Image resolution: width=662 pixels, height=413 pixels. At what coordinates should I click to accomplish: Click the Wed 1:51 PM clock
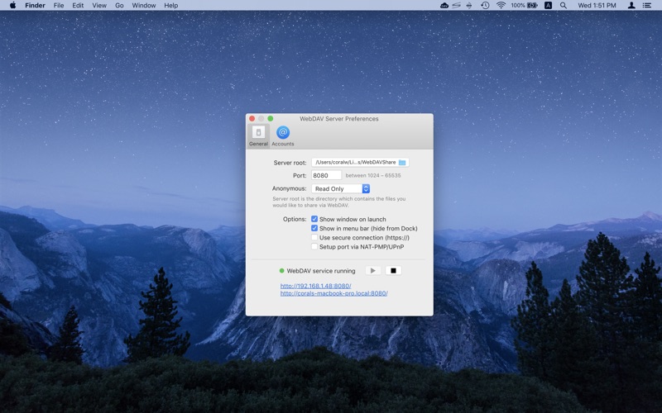tap(597, 6)
